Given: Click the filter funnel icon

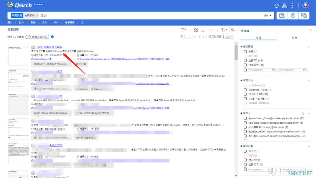Looking at the screenshot, I should 232,30.
